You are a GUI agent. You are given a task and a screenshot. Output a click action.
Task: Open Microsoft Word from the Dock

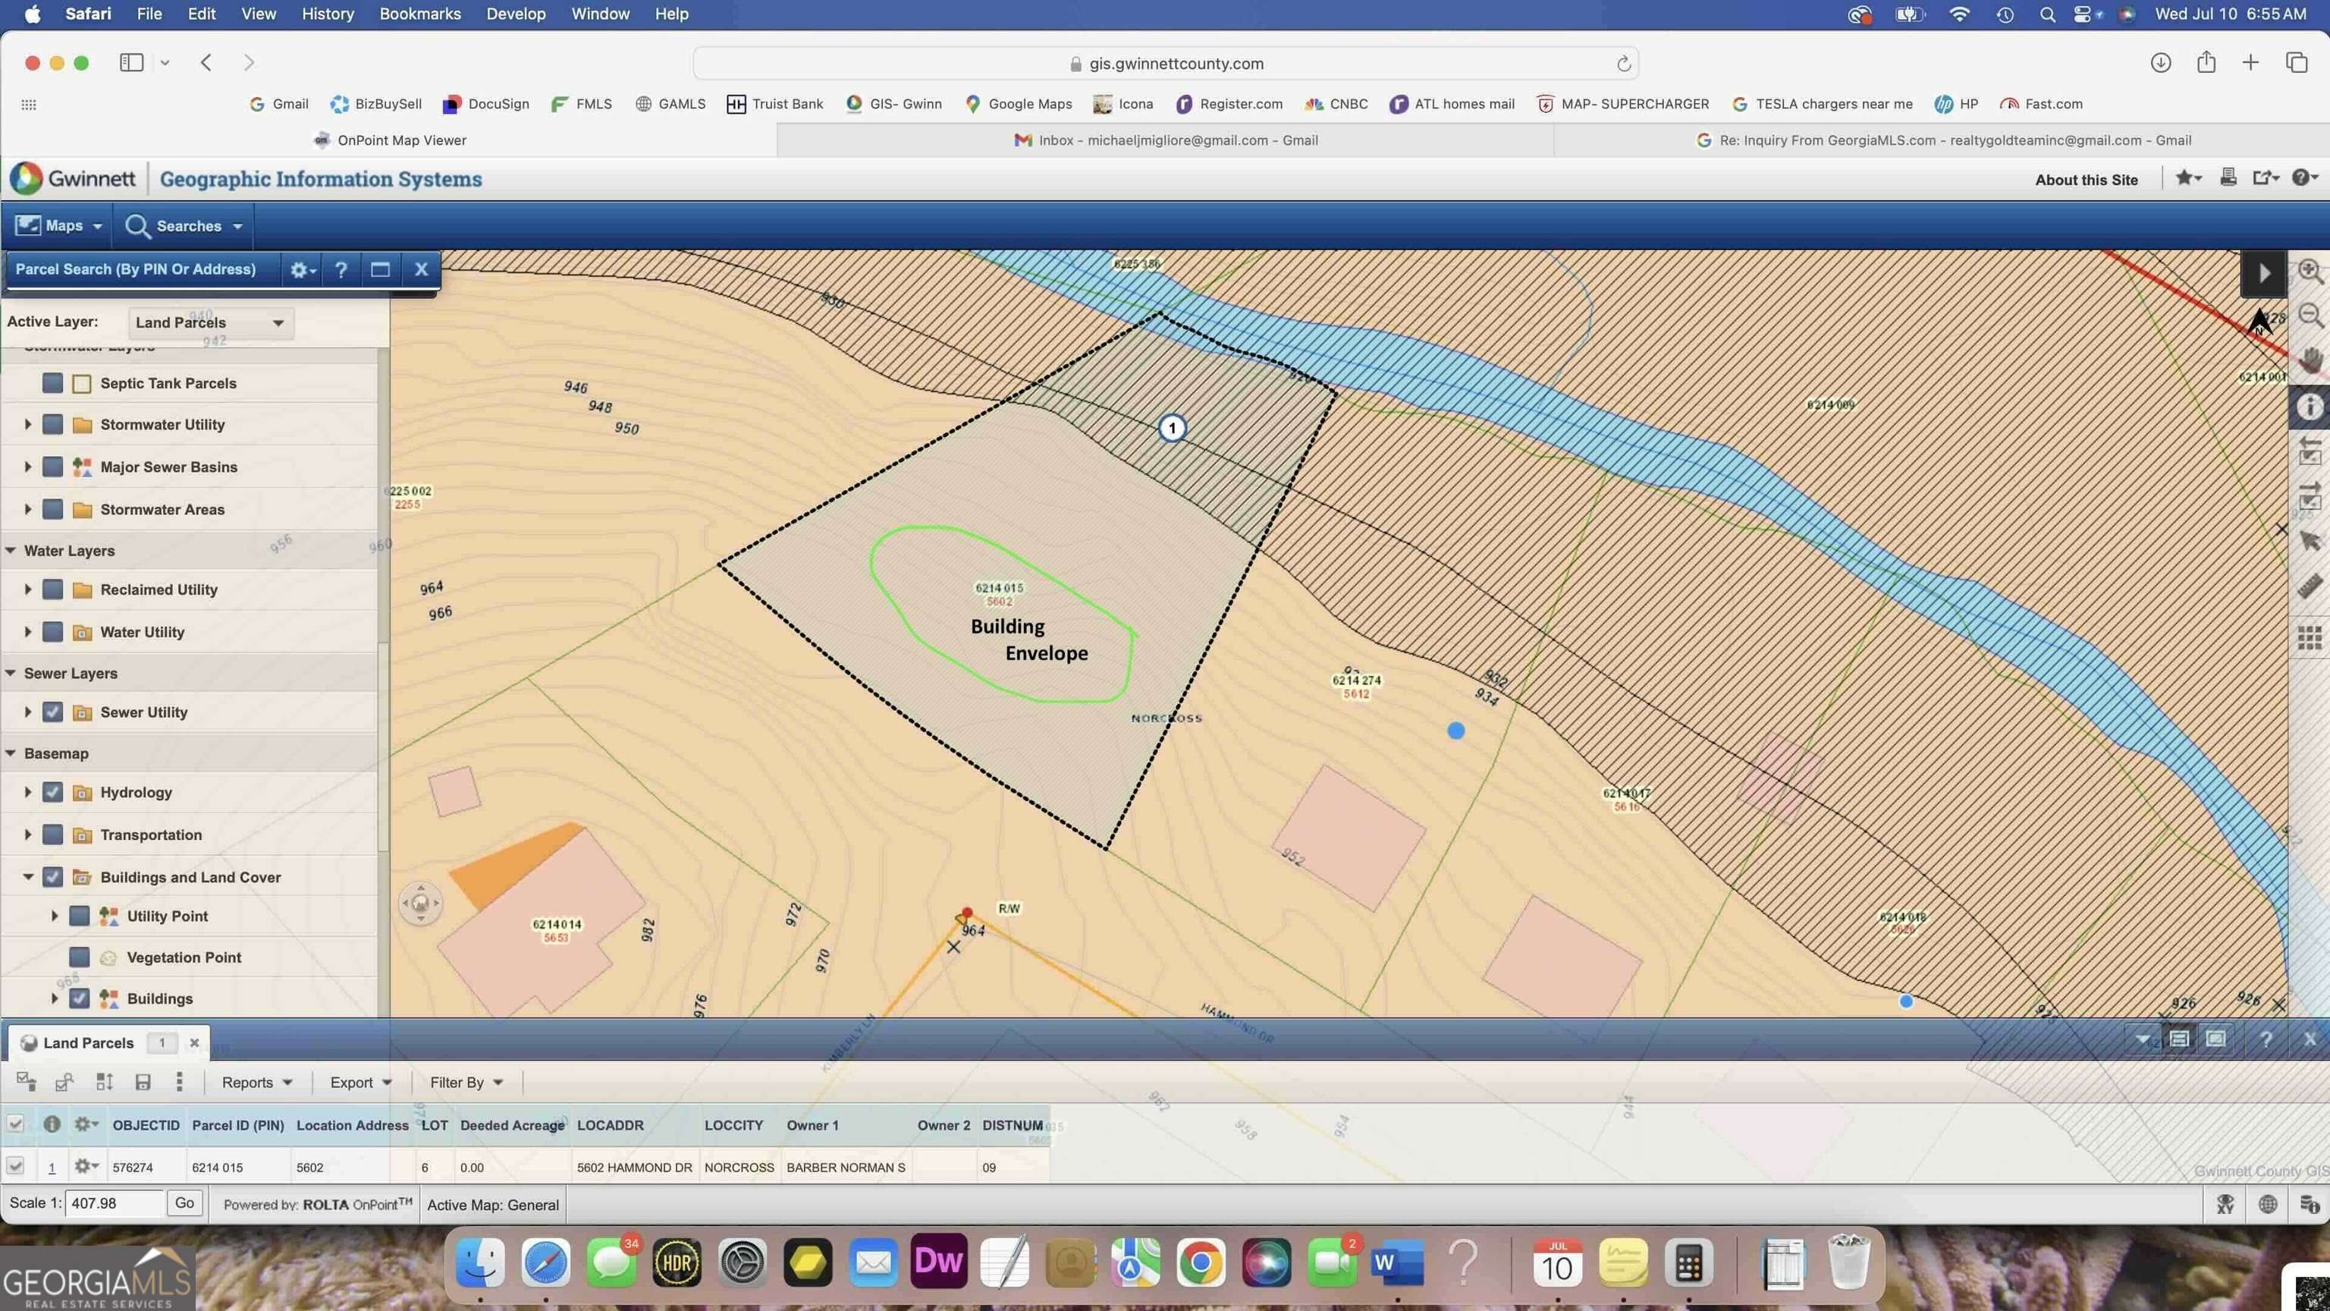1397,1262
